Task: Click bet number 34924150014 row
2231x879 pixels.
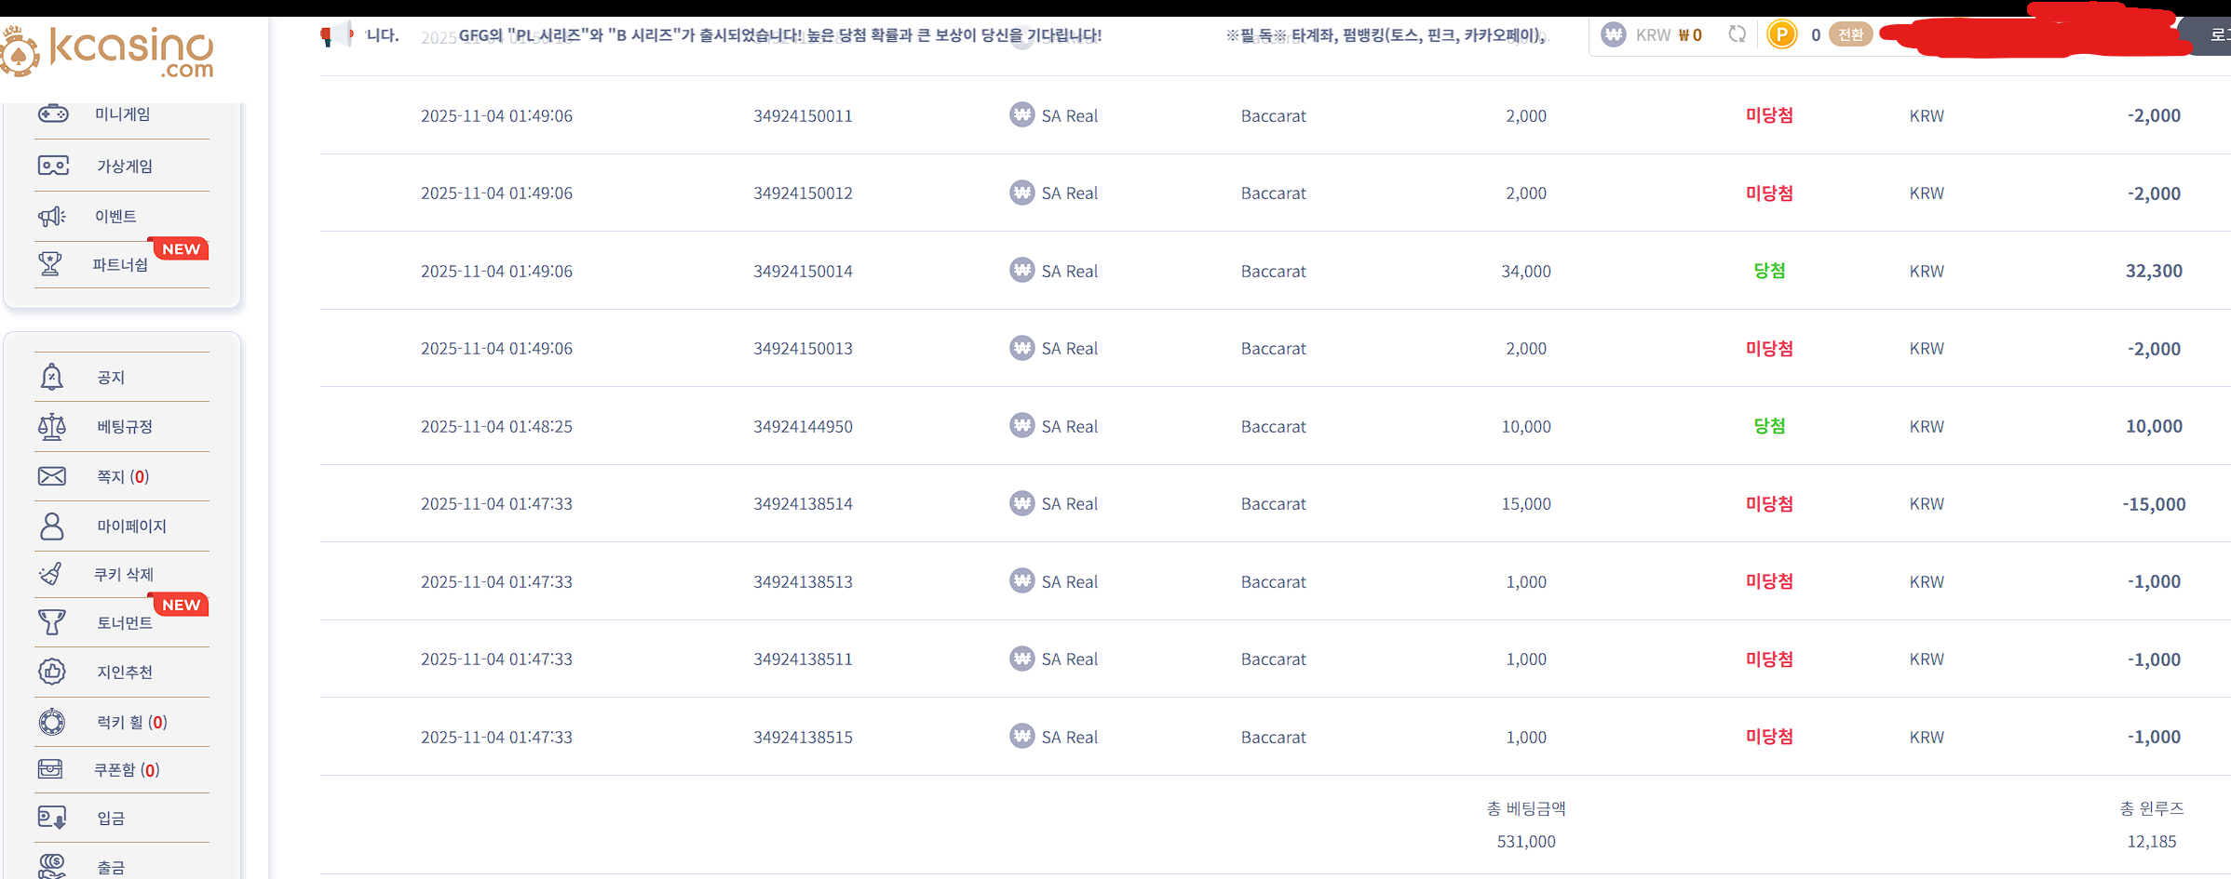Action: pos(803,272)
